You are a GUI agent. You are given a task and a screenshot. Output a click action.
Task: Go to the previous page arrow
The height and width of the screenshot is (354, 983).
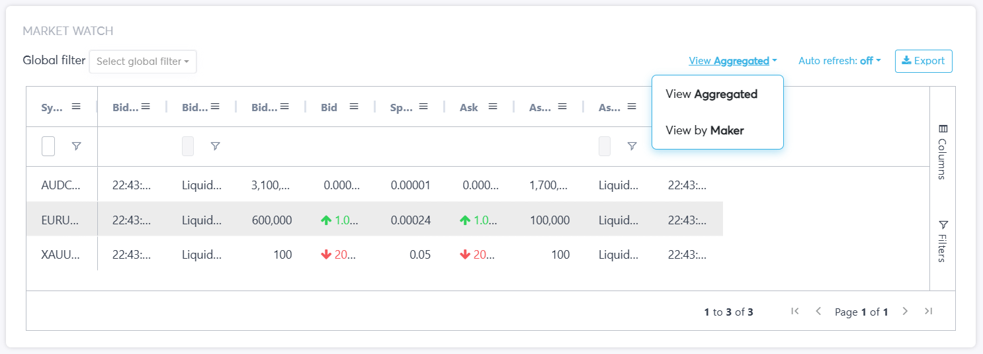[x=818, y=311]
